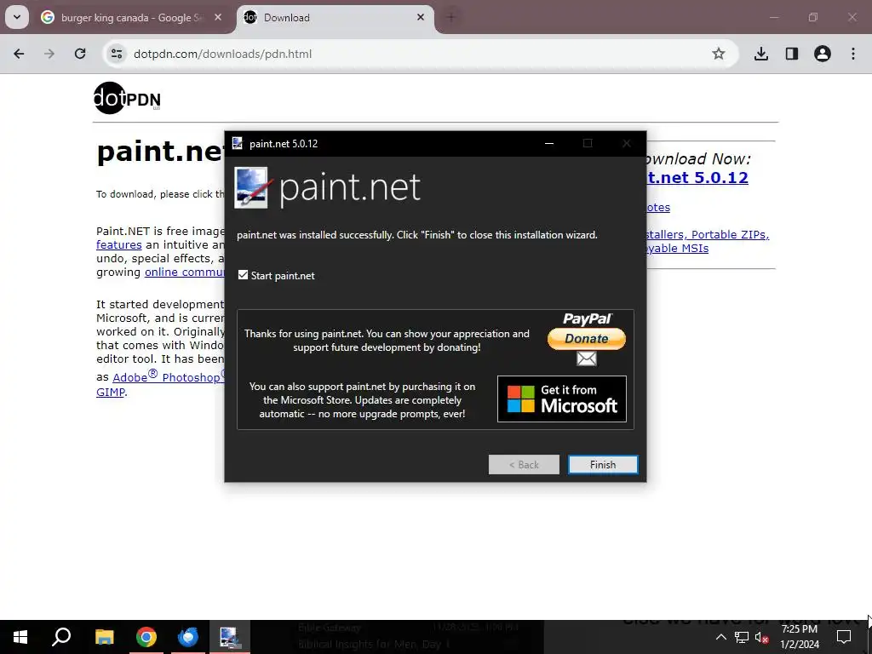Open the GIMP link
This screenshot has width=872, height=654.
[111, 392]
